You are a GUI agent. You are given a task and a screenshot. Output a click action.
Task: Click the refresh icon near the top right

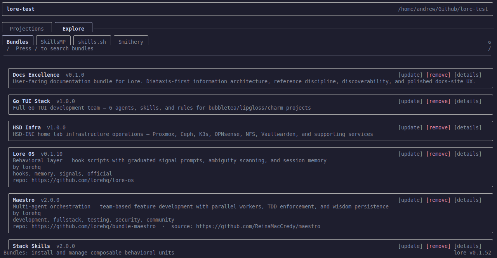(489, 42)
